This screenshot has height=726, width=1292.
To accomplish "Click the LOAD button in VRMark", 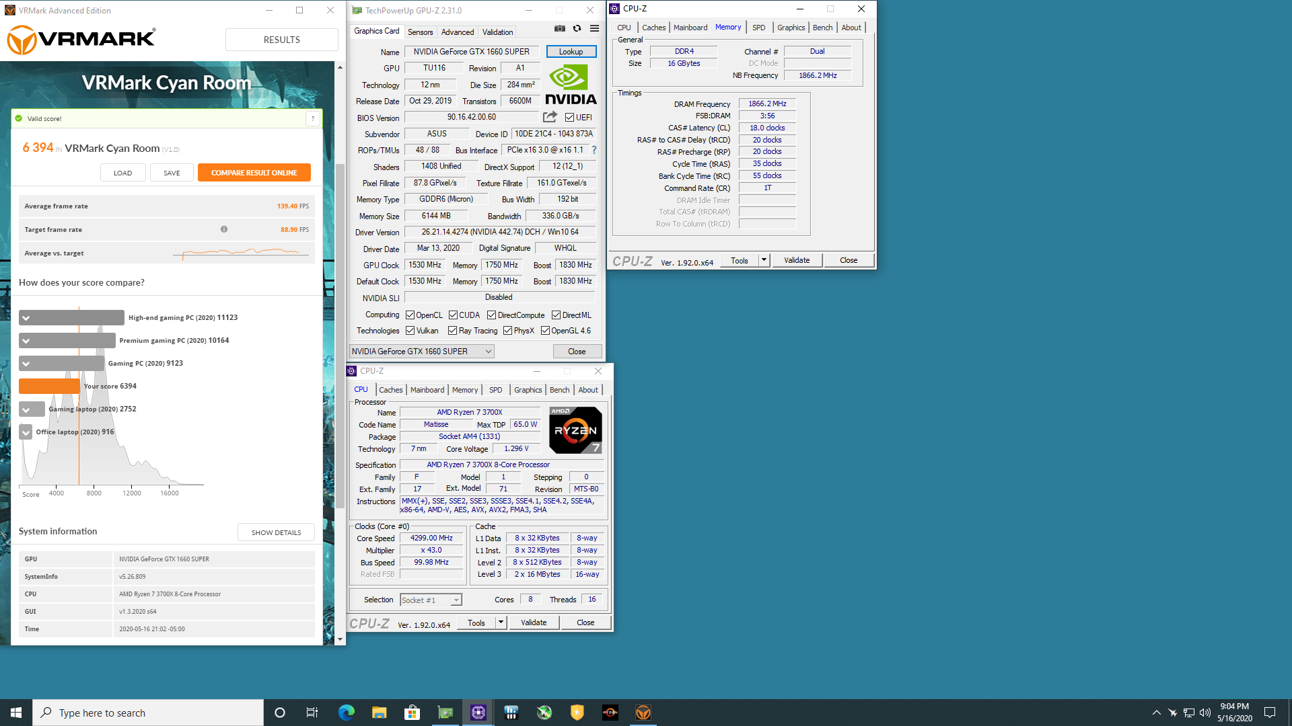I will pyautogui.click(x=122, y=173).
